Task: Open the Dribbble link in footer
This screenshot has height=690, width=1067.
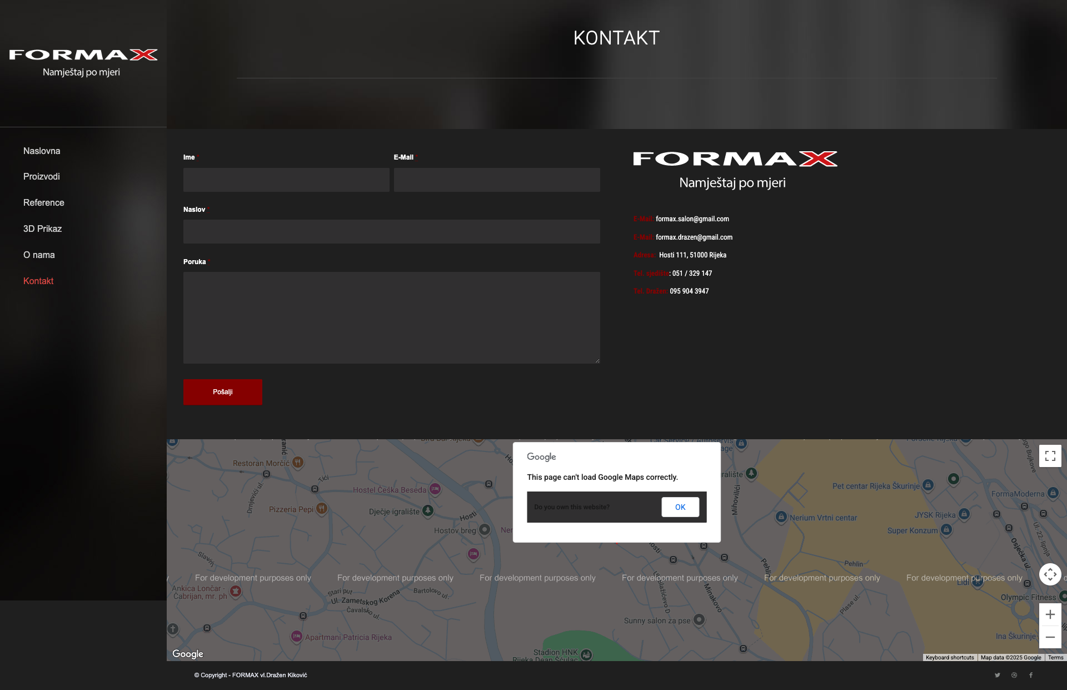Action: [1014, 675]
